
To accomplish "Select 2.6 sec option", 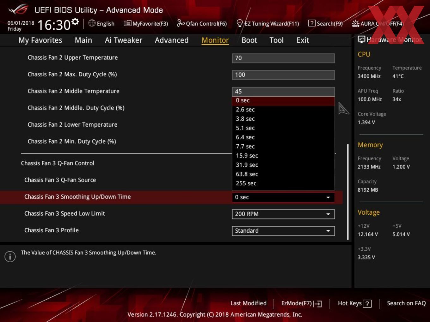I will (x=283, y=110).
